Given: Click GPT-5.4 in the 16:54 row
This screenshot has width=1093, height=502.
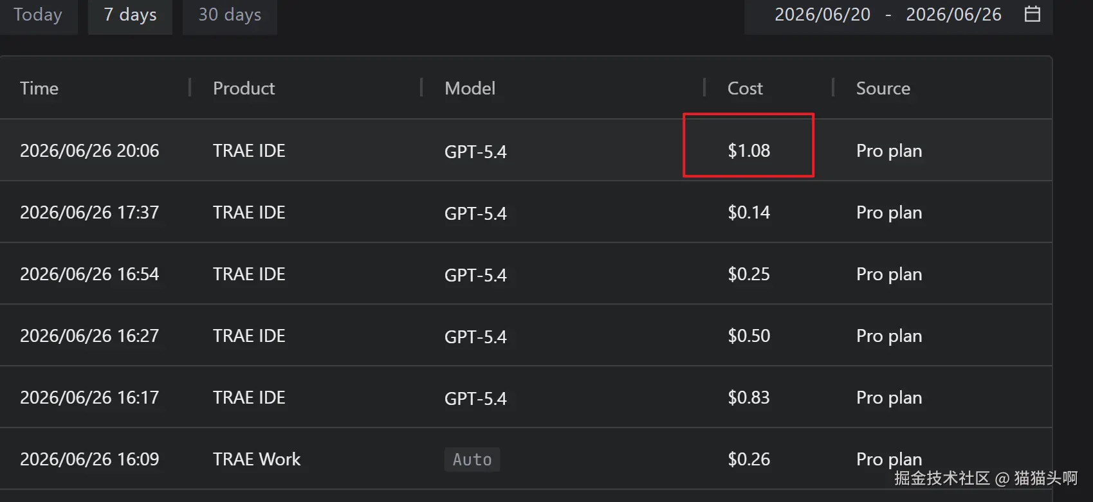Looking at the screenshot, I should pos(475,275).
